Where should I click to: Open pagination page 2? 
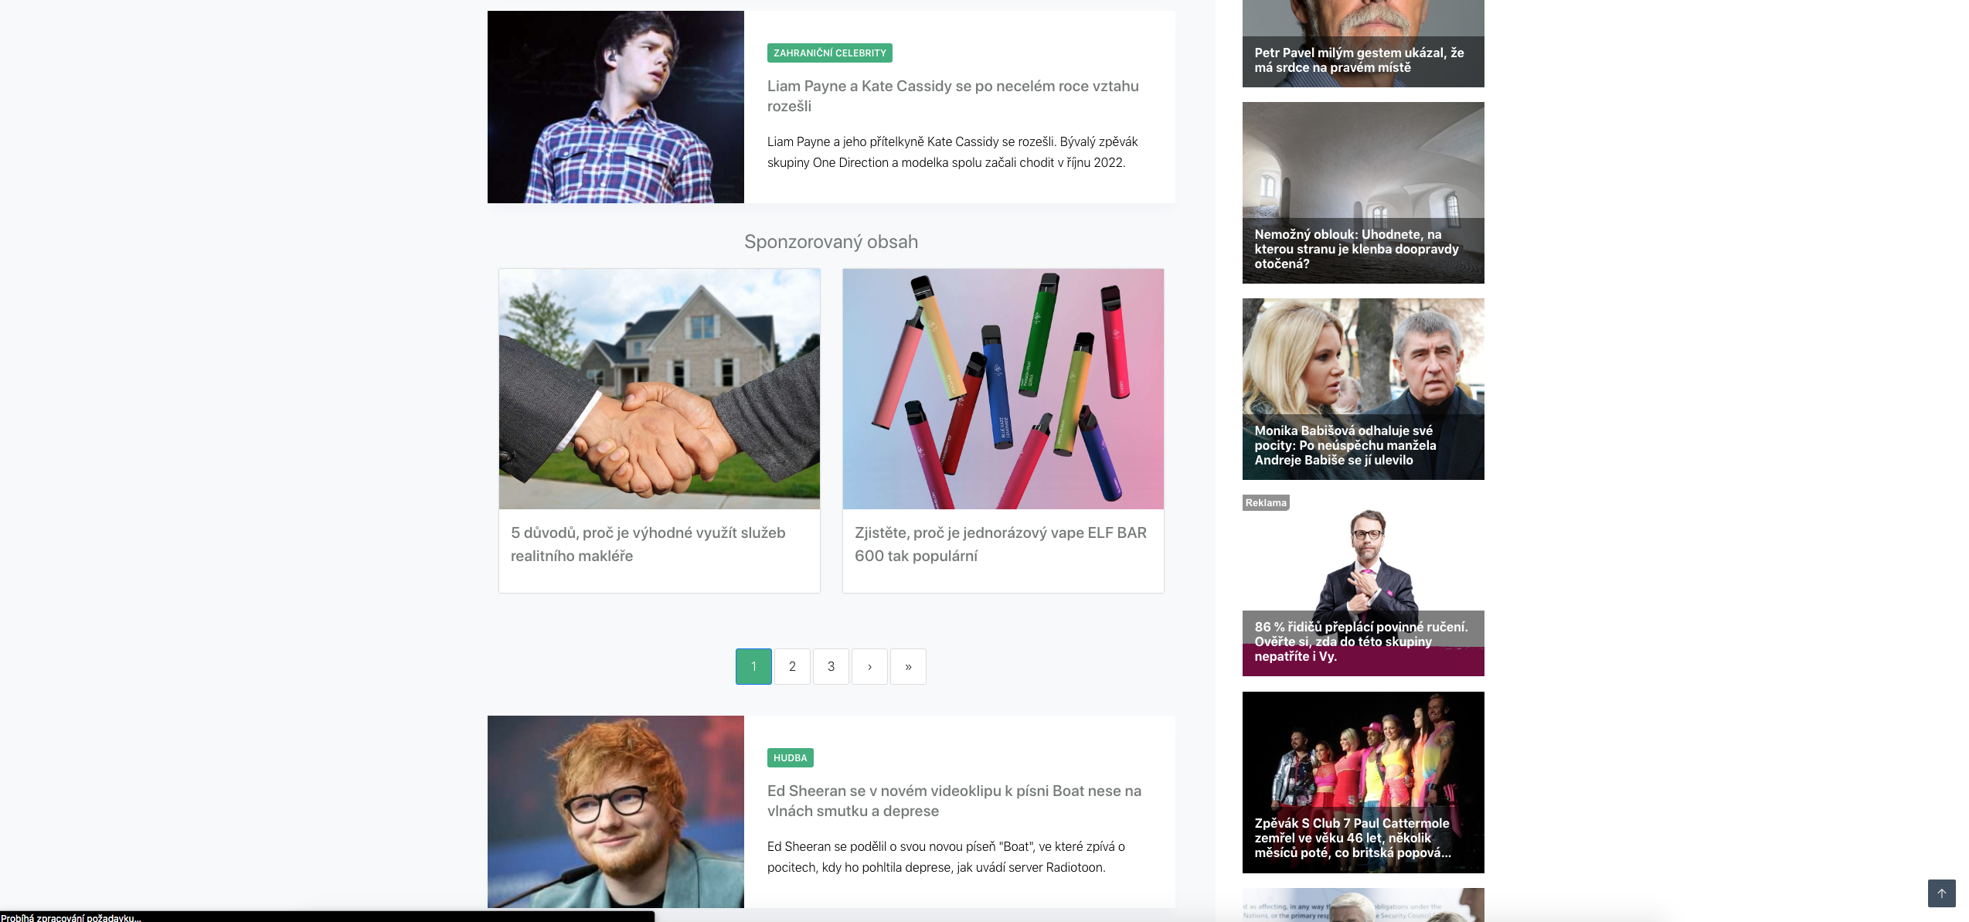click(x=792, y=666)
